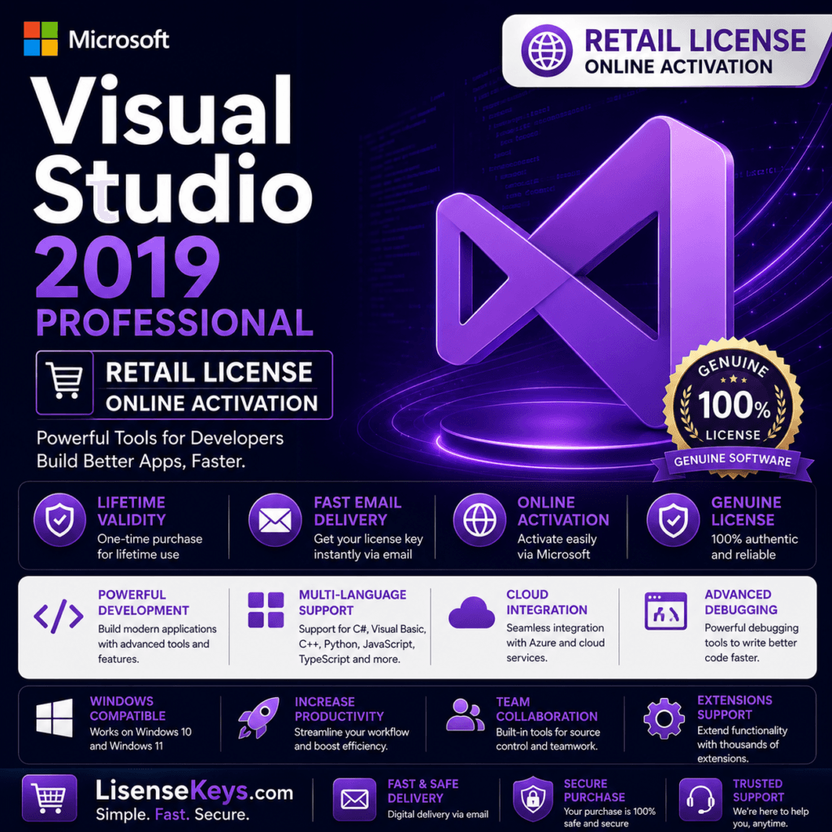Click the "FAST EMAIL DELIVERY" heading
The image size is (832, 832).
357,511
